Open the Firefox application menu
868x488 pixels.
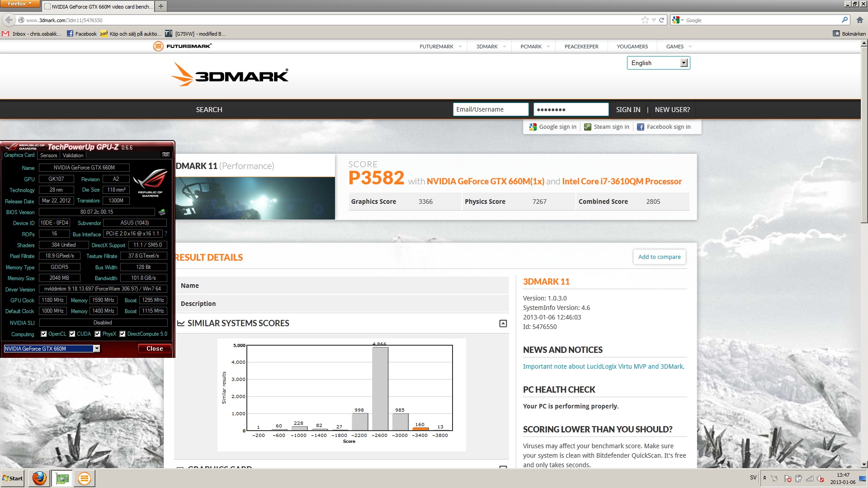click(20, 4)
